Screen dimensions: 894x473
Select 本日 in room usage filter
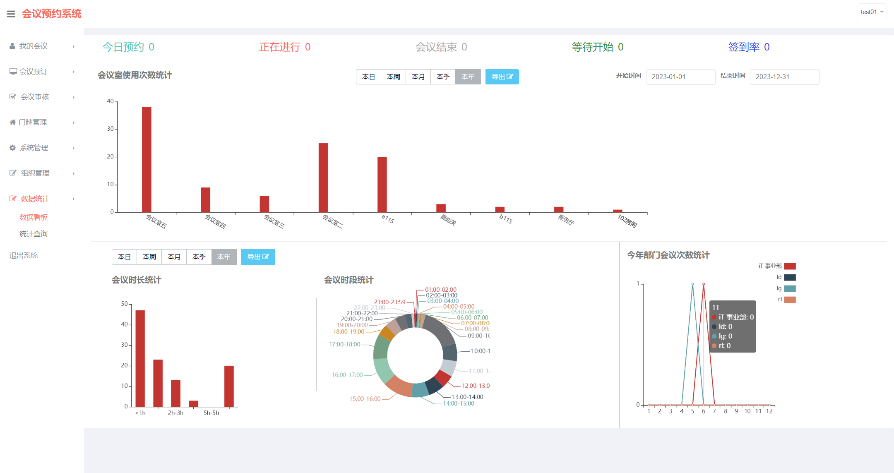click(368, 77)
